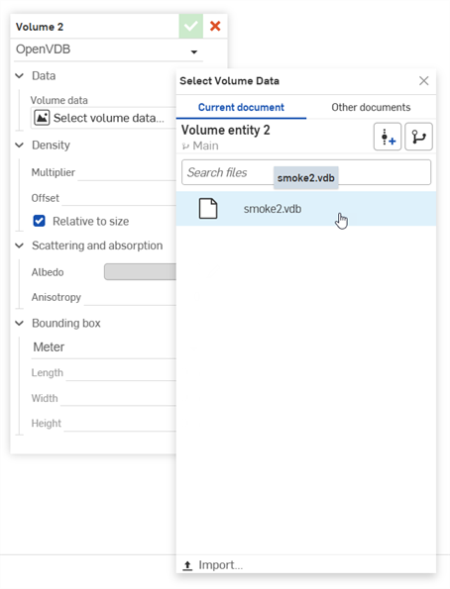The image size is (450, 589).
Task: Click the create version icon button
Action: pos(388,137)
